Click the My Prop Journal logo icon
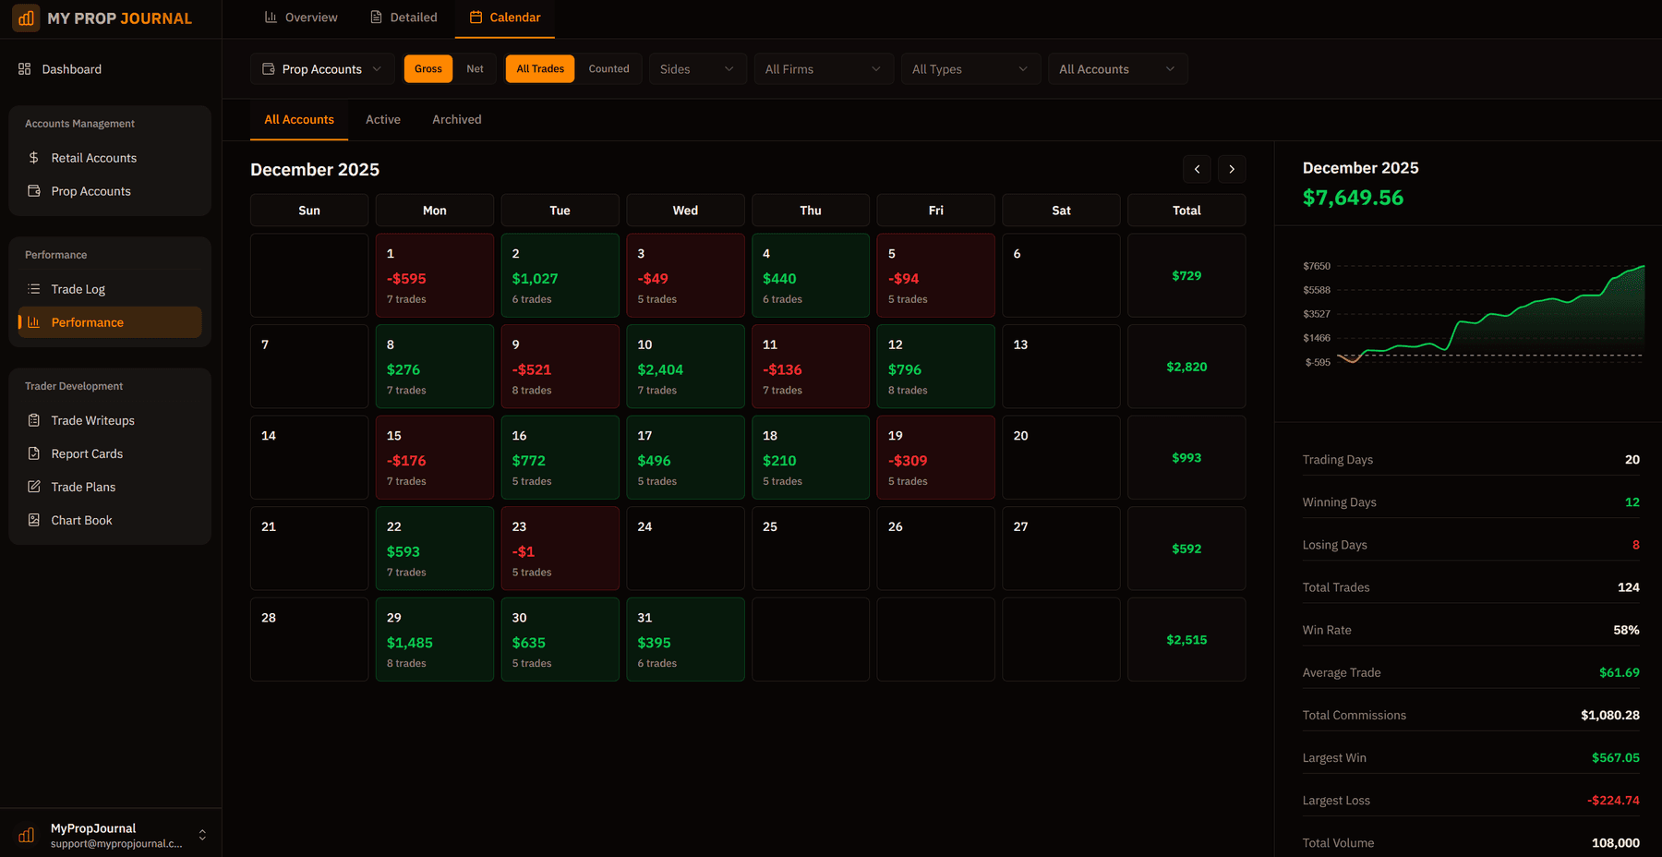The height and width of the screenshot is (857, 1662). pyautogui.click(x=25, y=18)
